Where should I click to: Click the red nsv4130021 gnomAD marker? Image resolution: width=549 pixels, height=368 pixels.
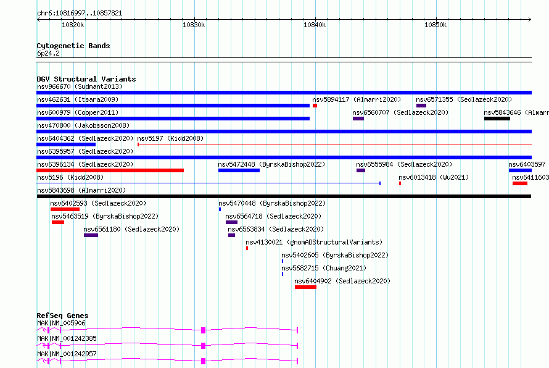[x=247, y=248]
